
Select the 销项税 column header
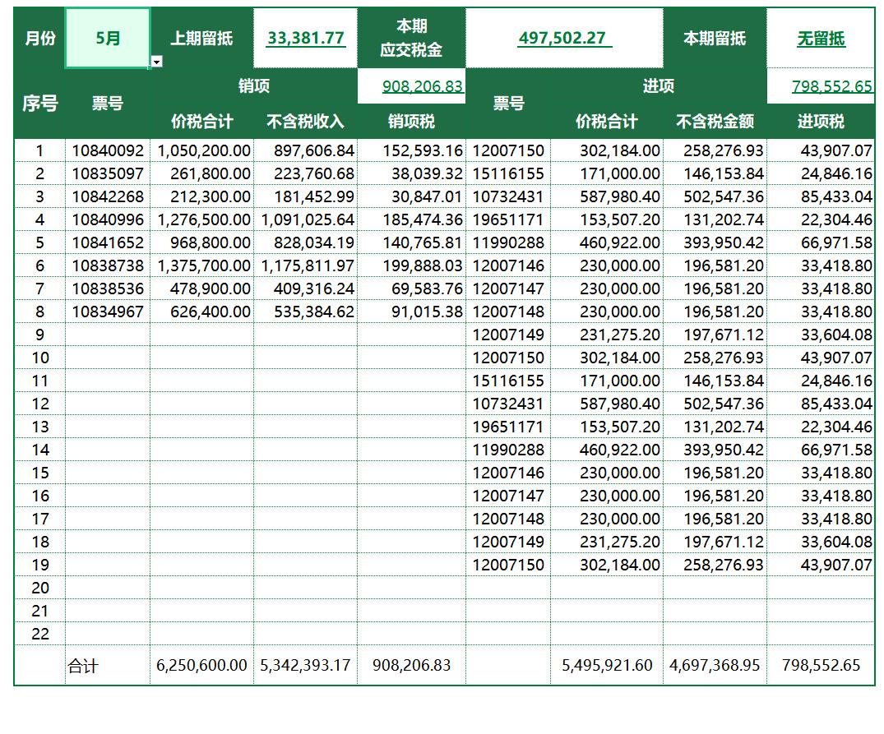pos(411,119)
